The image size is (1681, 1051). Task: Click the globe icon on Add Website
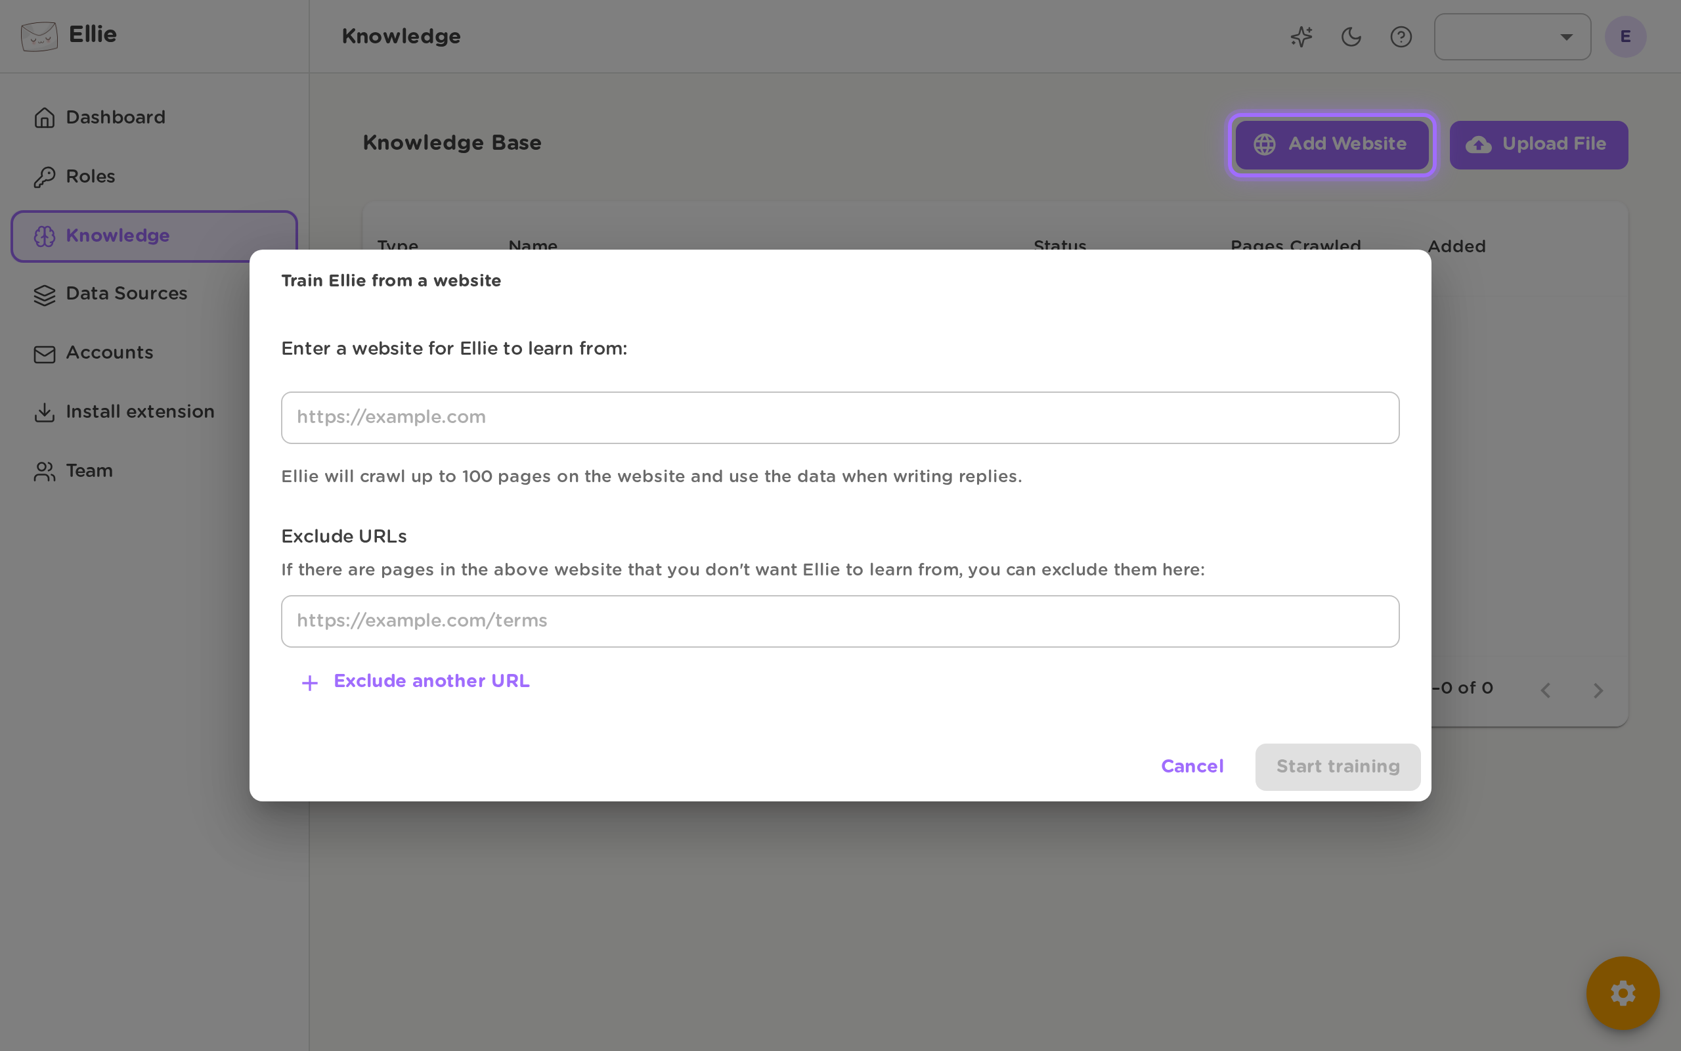(x=1264, y=145)
